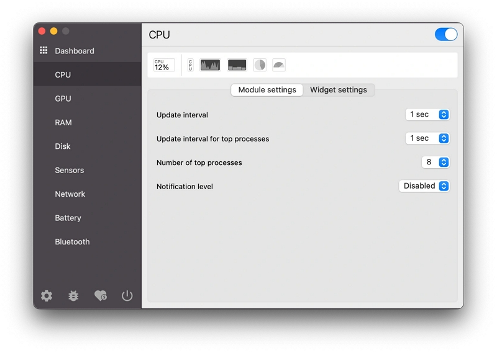Open the Notification level dropdown
Viewport: 497px width, 353px height.
pyautogui.click(x=424, y=186)
